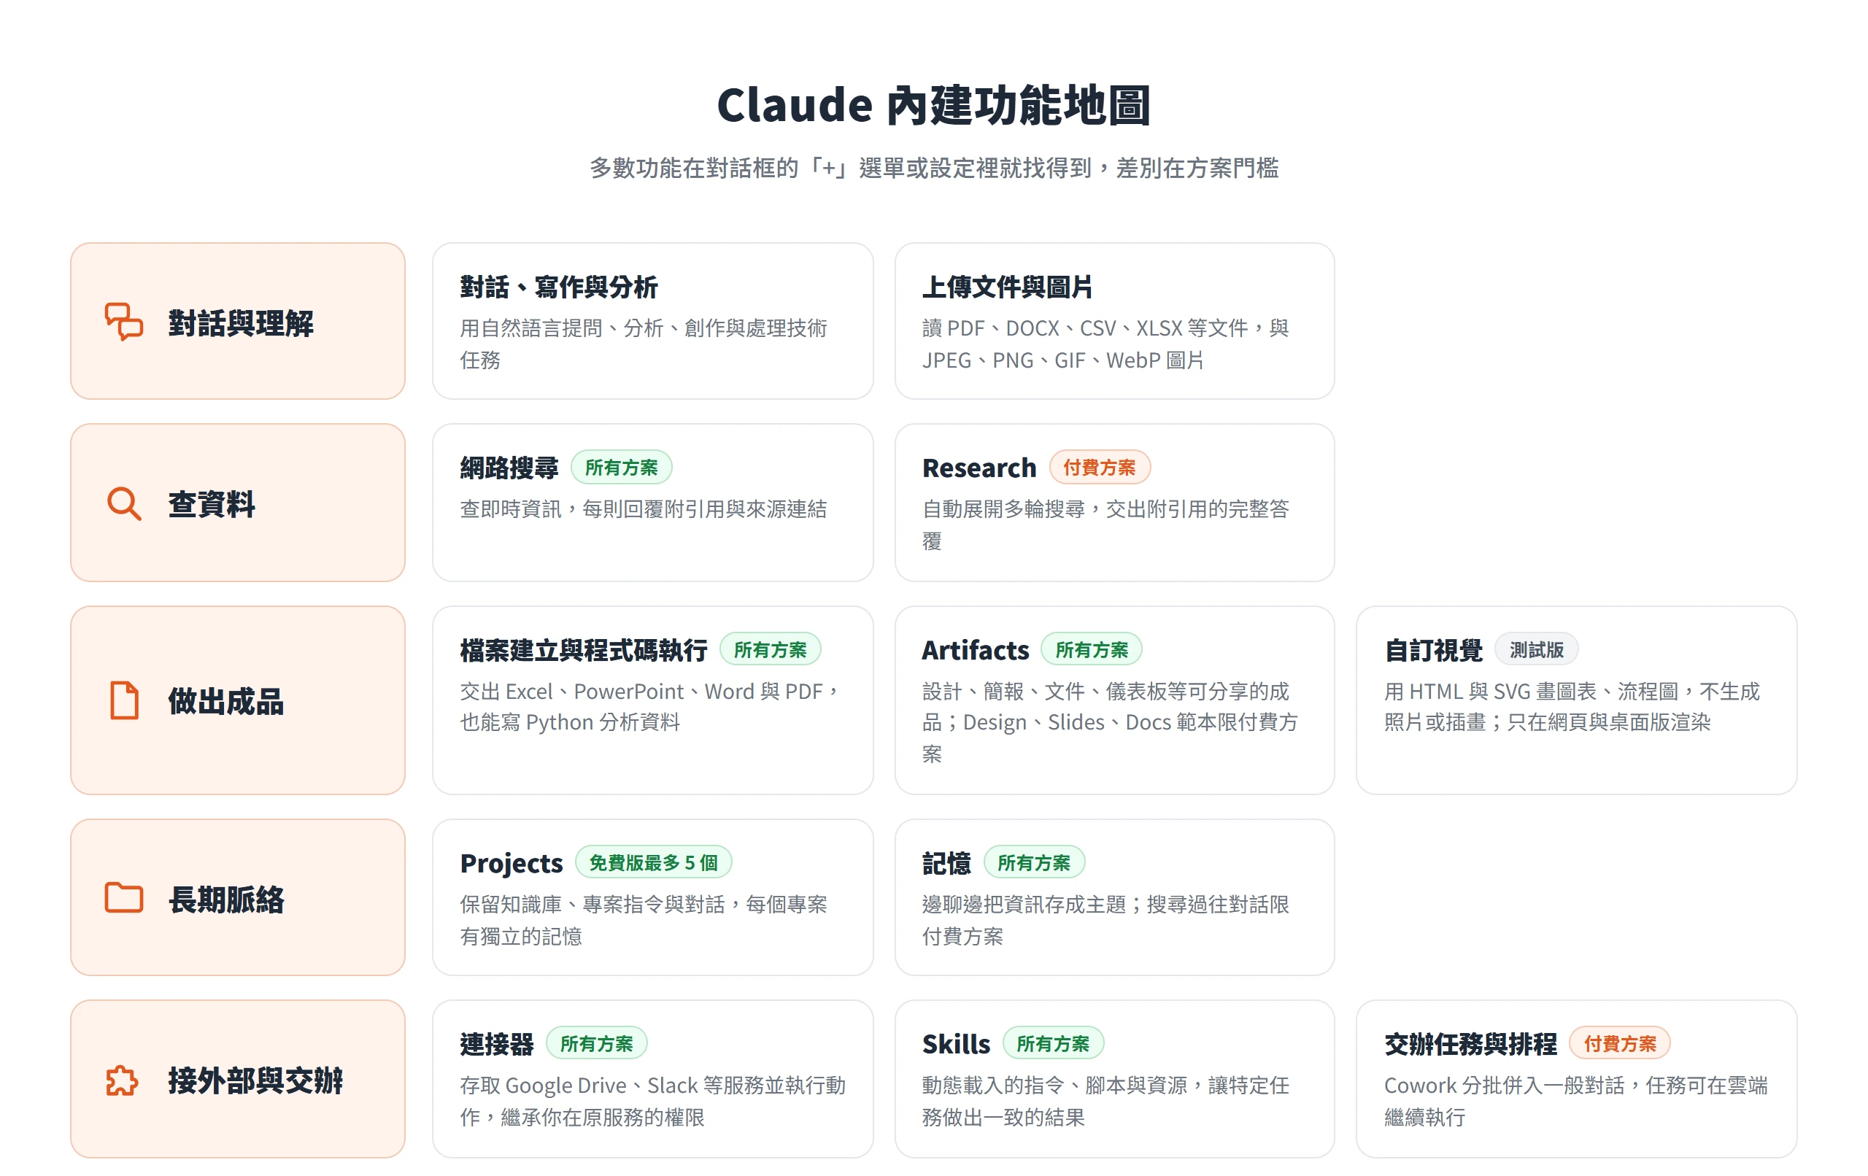Screen dimensions: 1868x1176
Task: Click the Claude 內建功能地圖 heading
Action: pyautogui.click(x=934, y=105)
